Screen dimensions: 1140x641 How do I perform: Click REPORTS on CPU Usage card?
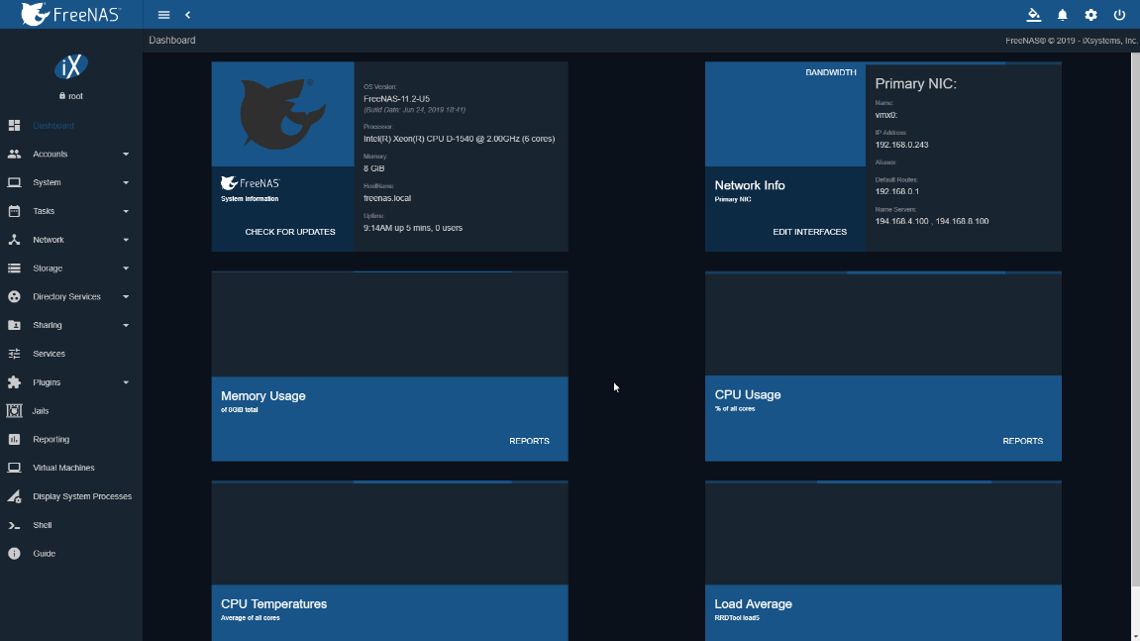1022,441
